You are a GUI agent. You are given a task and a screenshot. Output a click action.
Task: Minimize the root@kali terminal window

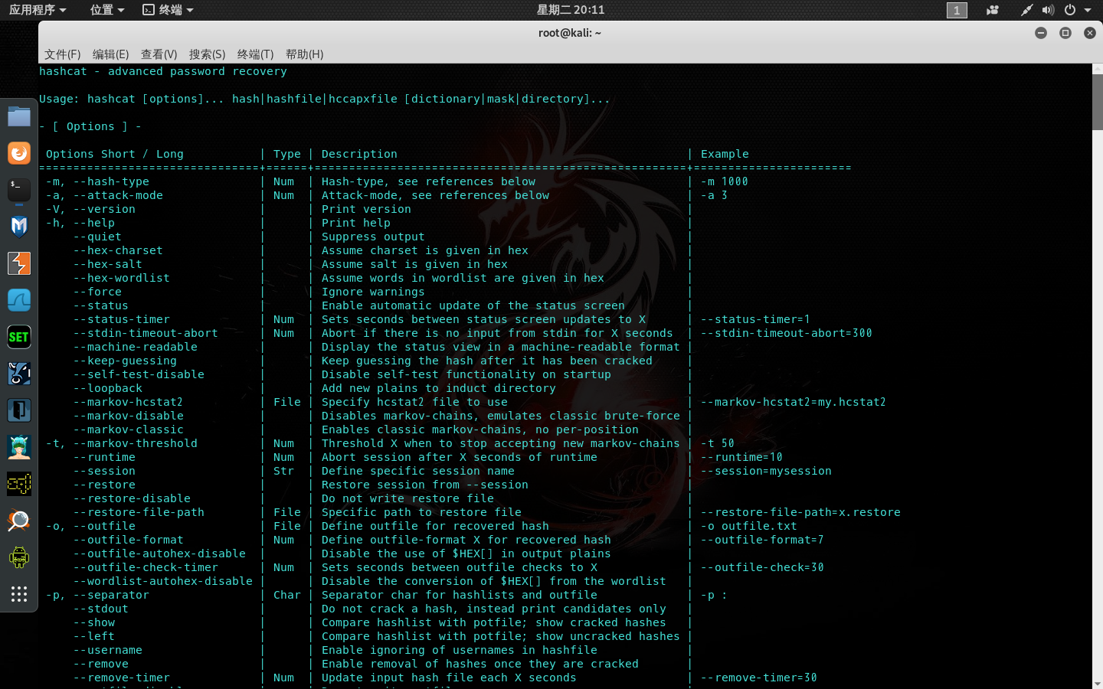click(1040, 33)
